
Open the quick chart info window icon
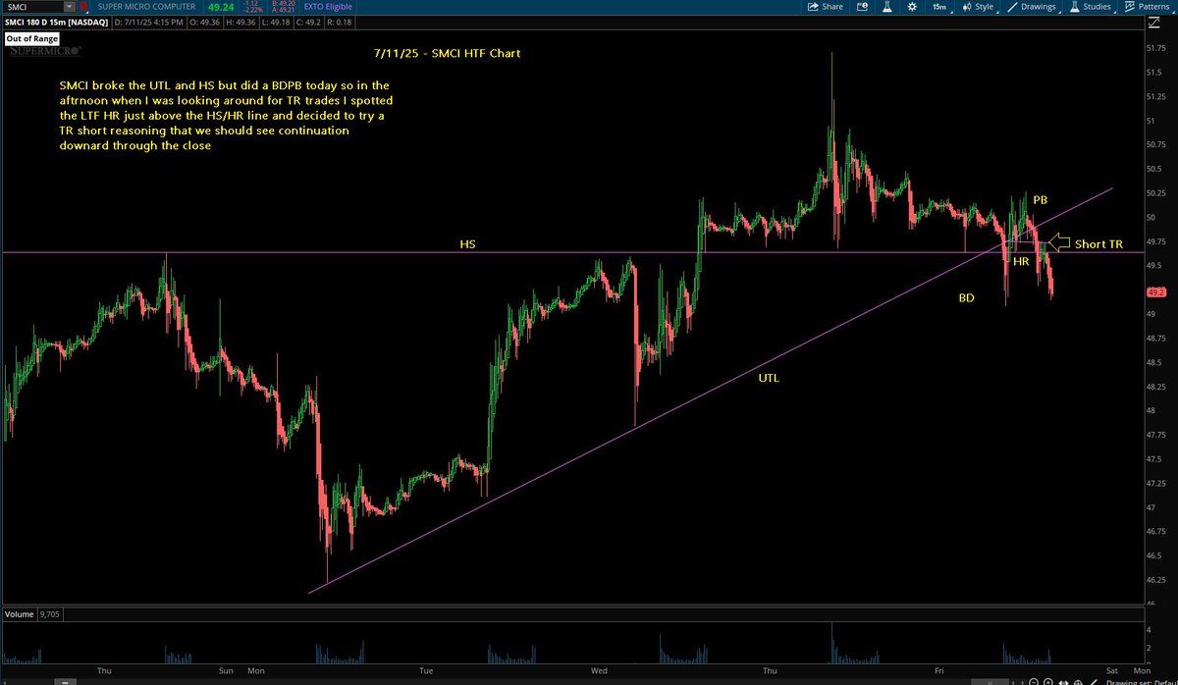(865, 7)
